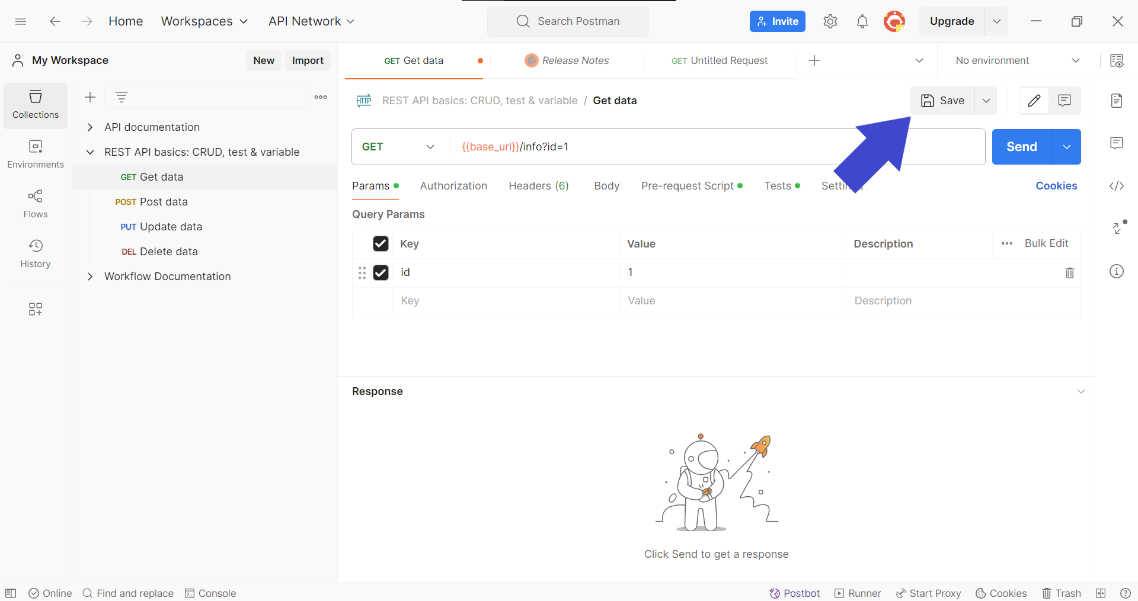Open request info icon
Screen dimensions: 1138x601
(1117, 271)
